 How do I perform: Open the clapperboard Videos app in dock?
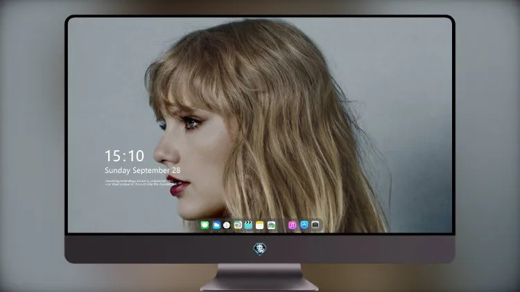tap(248, 225)
